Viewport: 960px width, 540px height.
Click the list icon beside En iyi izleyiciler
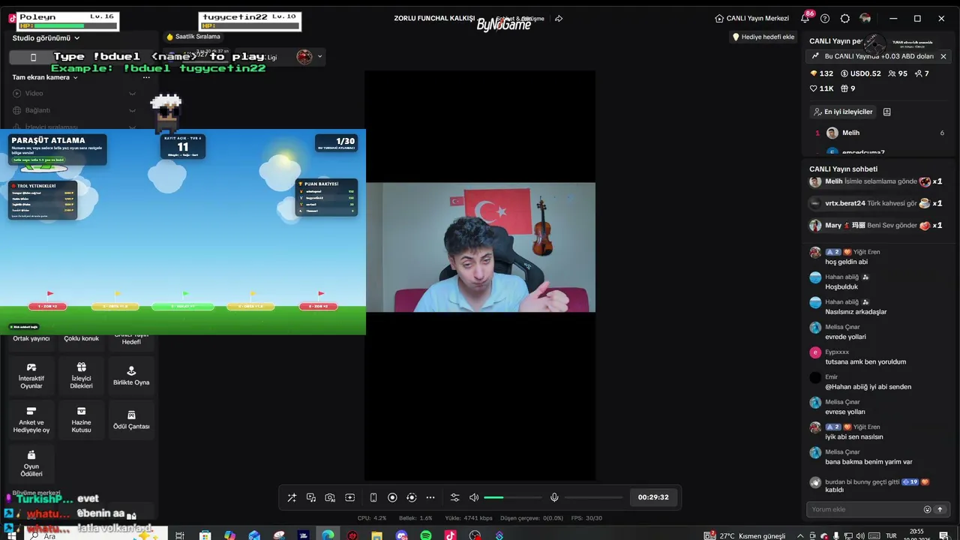[886, 112]
